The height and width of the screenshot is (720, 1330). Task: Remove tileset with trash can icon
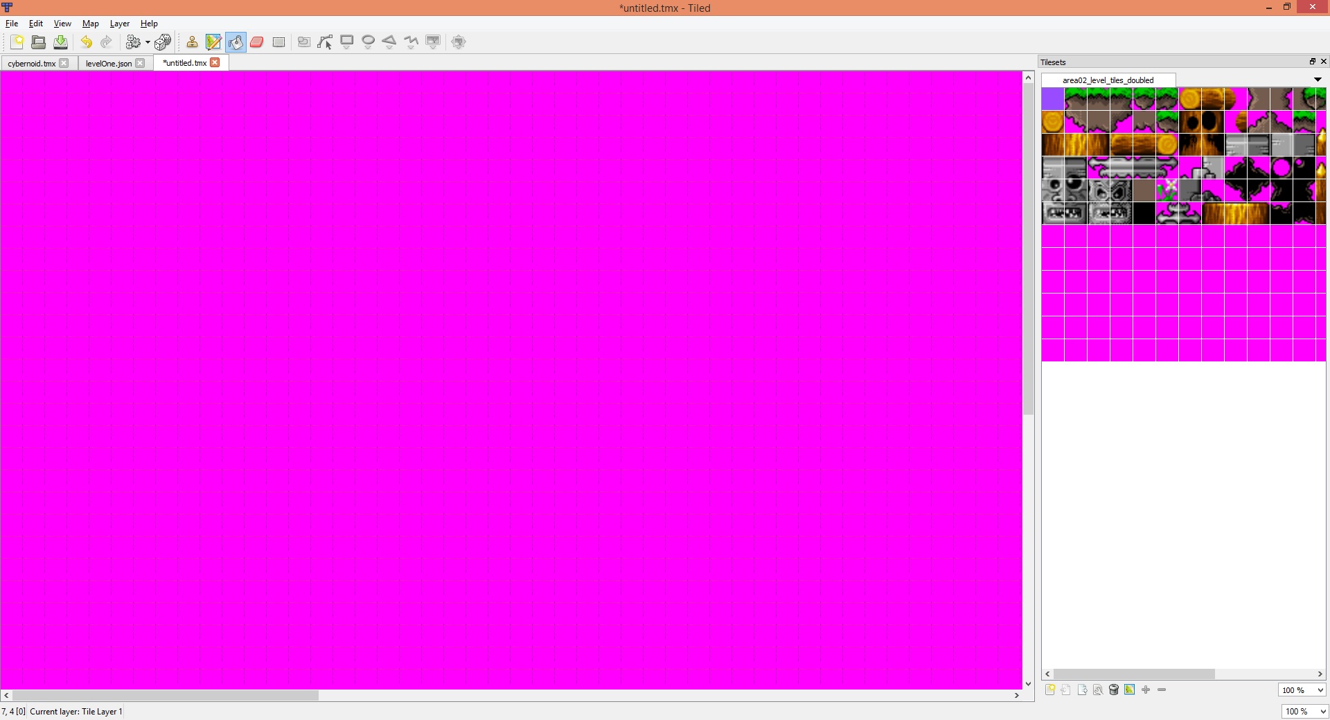pyautogui.click(x=1114, y=690)
